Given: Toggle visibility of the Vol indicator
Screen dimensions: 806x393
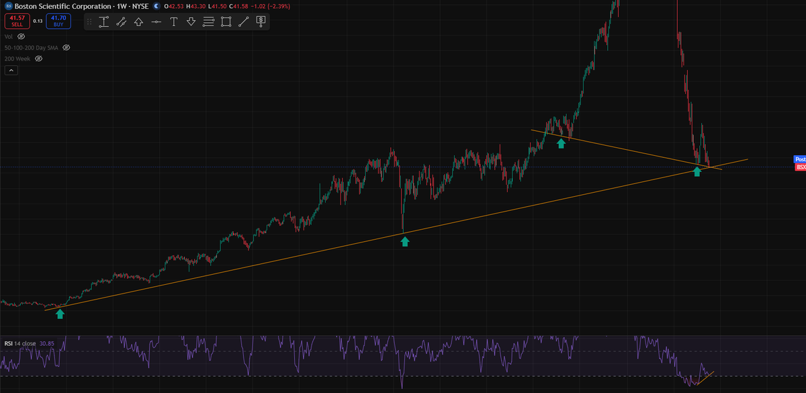Looking at the screenshot, I should (21, 36).
